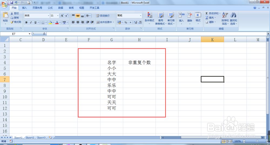Click the zoom slider handle

click(x=257, y=141)
